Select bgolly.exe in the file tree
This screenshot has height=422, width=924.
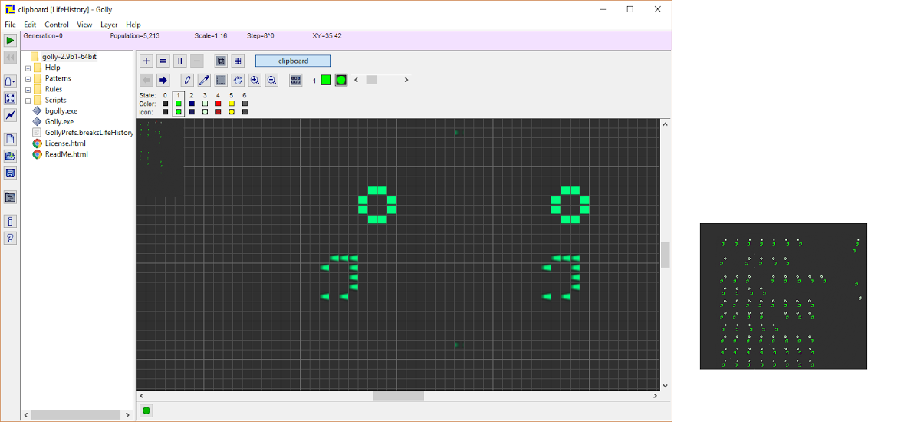61,111
